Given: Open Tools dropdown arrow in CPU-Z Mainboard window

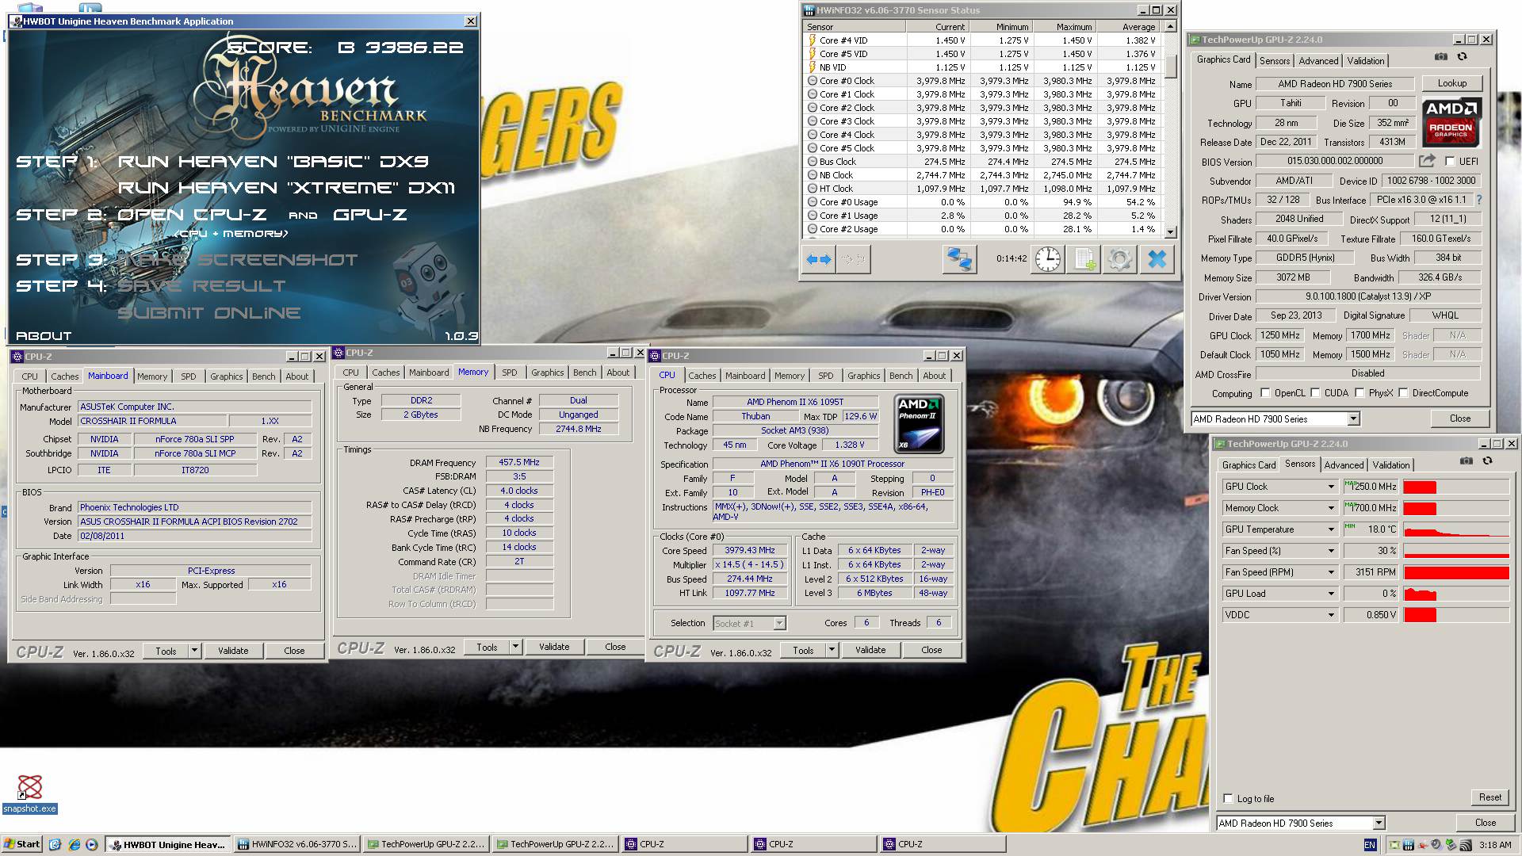Looking at the screenshot, I should pos(194,651).
